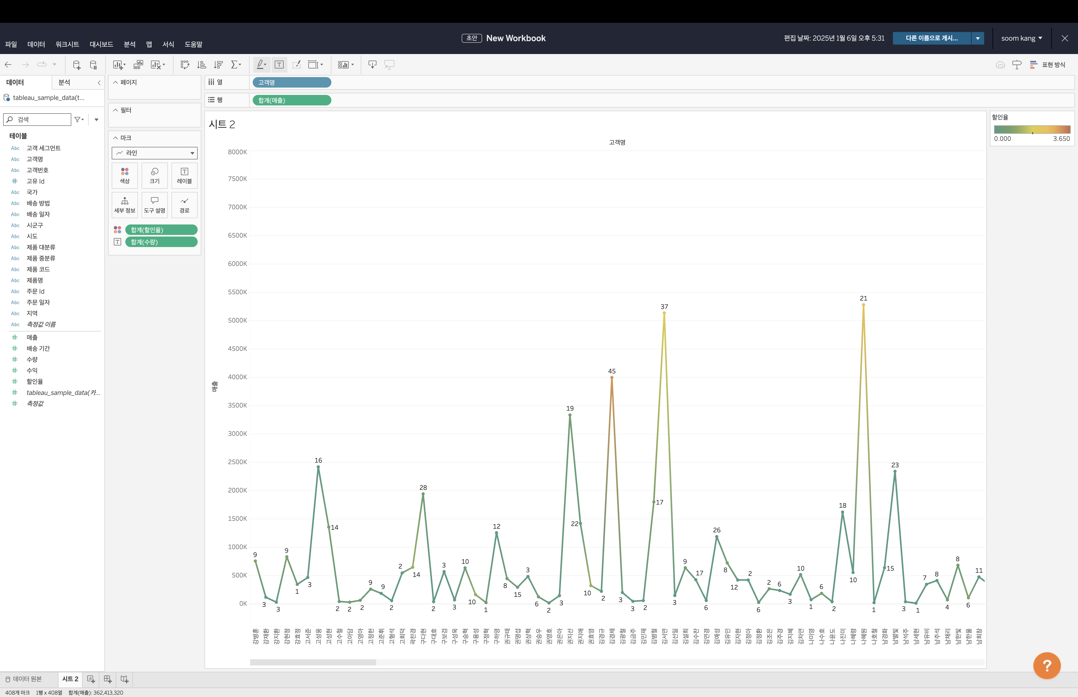
Task: Click the Undo arrow in toolbar
Action: click(x=8, y=65)
